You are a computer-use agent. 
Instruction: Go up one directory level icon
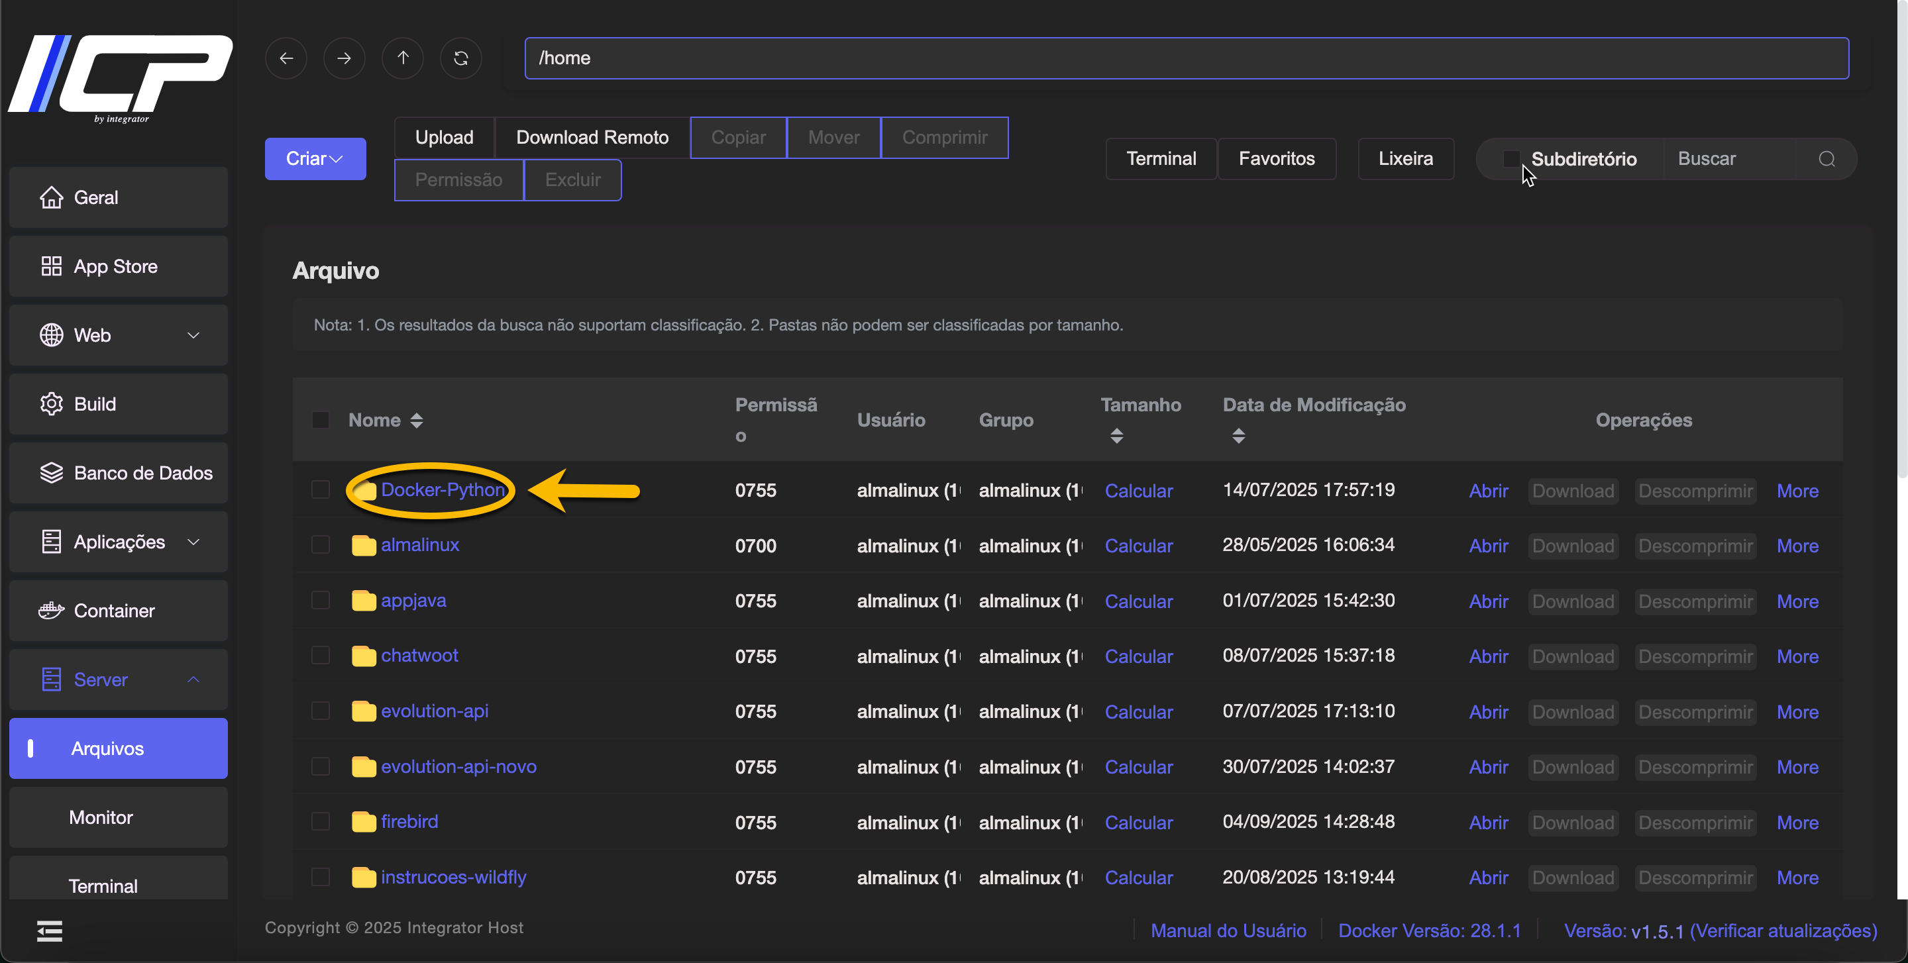click(402, 58)
